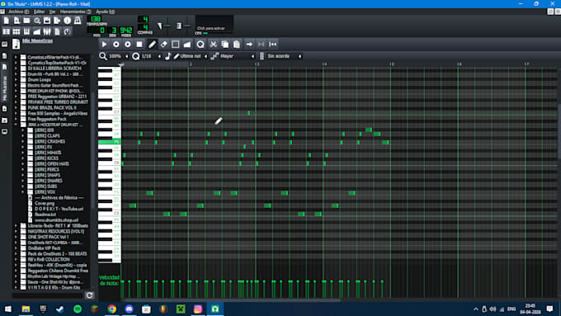Cut selected notes with scissors icon
Screen dimensions: 561x316
click(213, 45)
